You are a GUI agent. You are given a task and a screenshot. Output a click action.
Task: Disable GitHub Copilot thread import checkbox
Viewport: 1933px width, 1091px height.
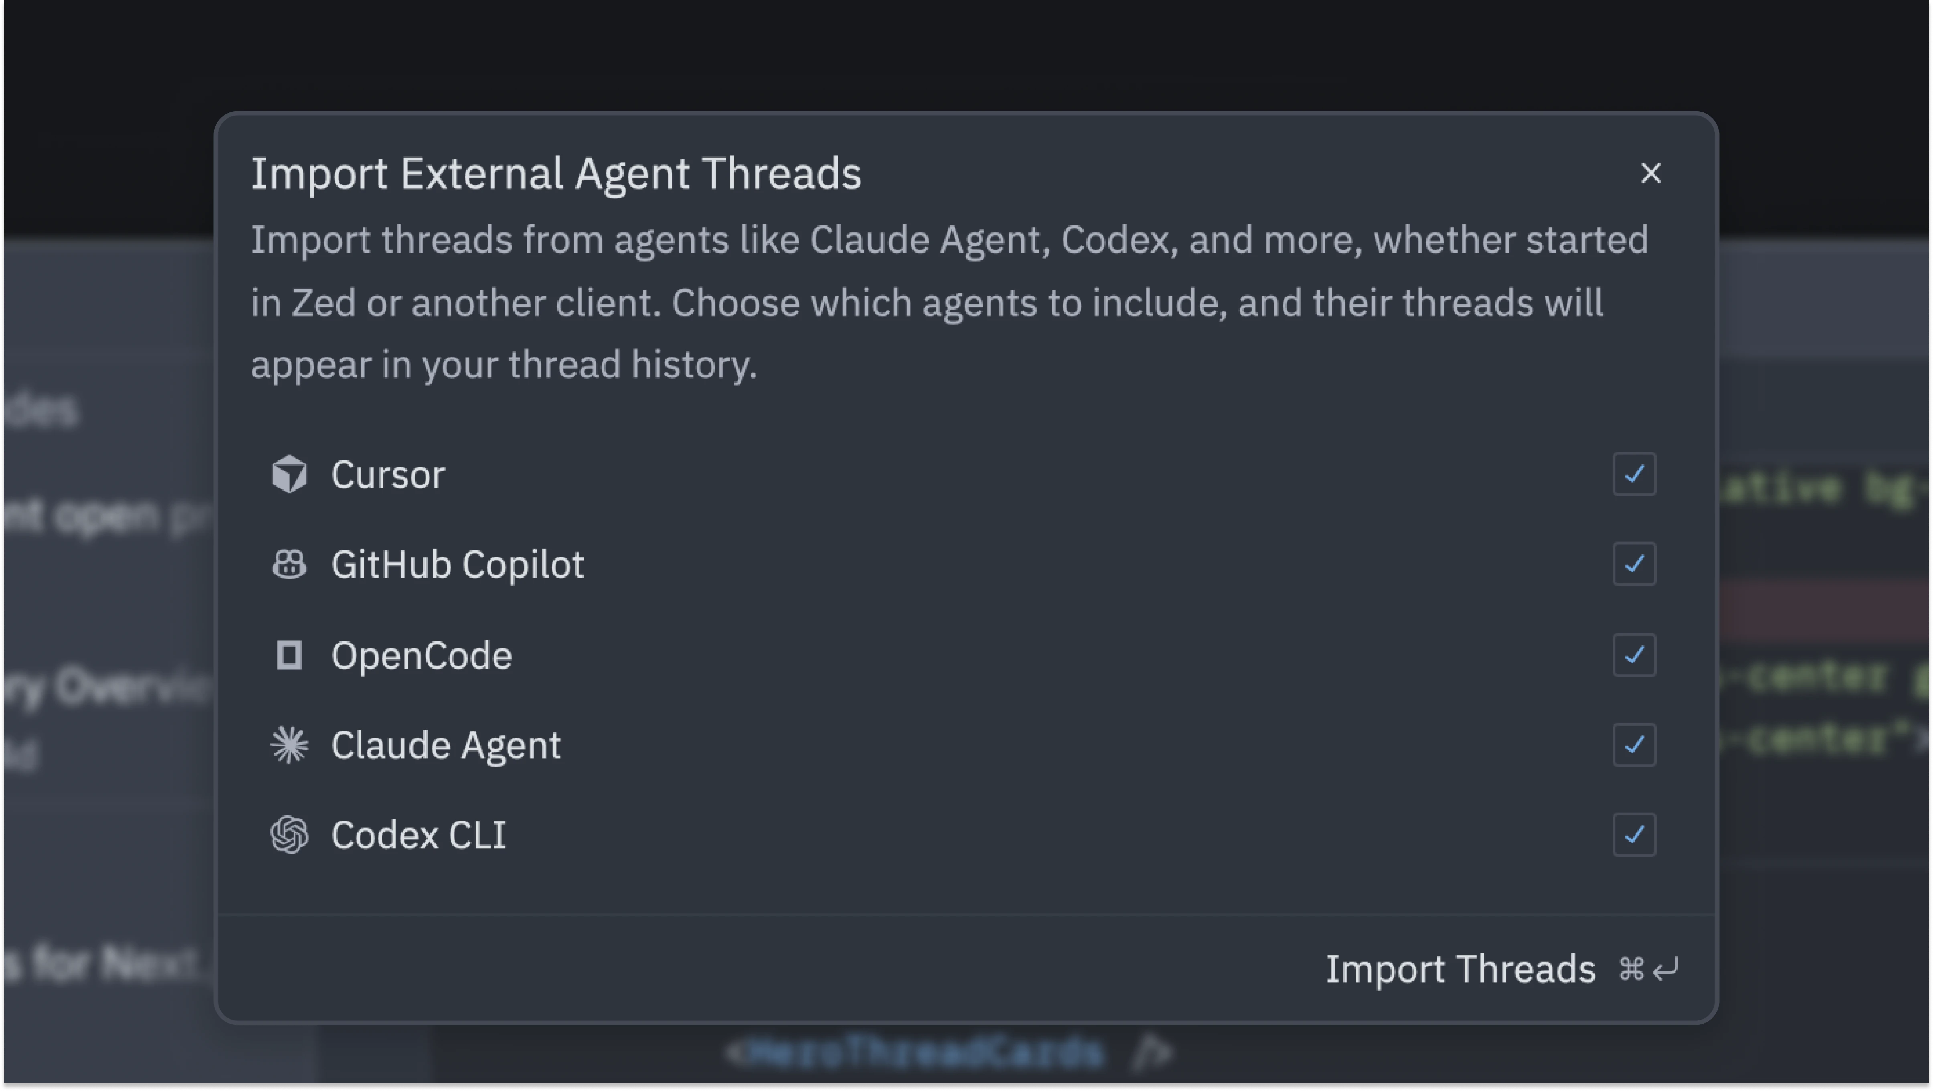click(x=1633, y=564)
